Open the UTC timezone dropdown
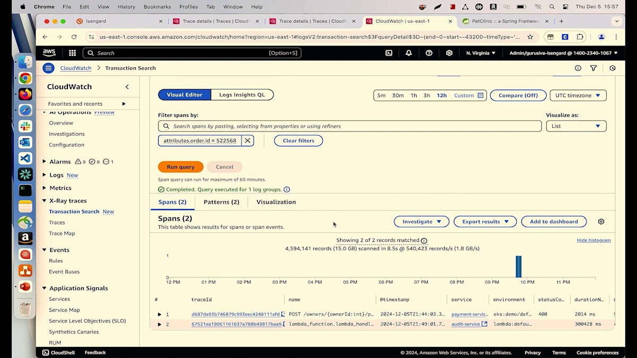Viewport: 637px width, 358px height. [x=578, y=95]
